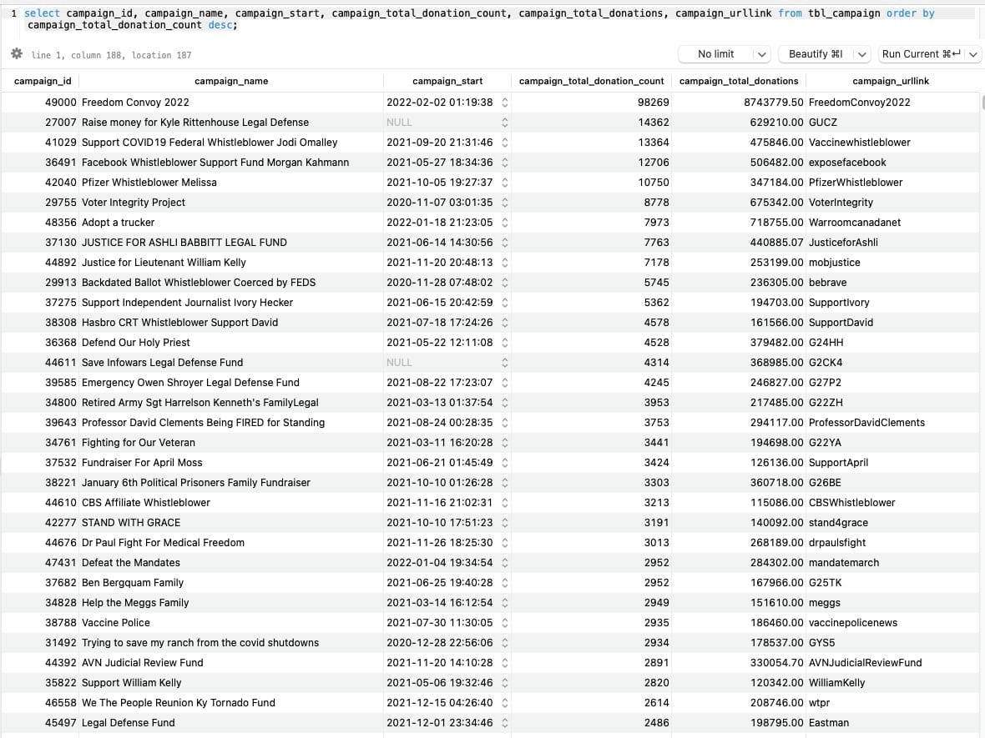Image resolution: width=985 pixels, height=738 pixels.
Task: Click the date stepper for Pfizer Whistleblower Melissa
Action: click(x=505, y=183)
